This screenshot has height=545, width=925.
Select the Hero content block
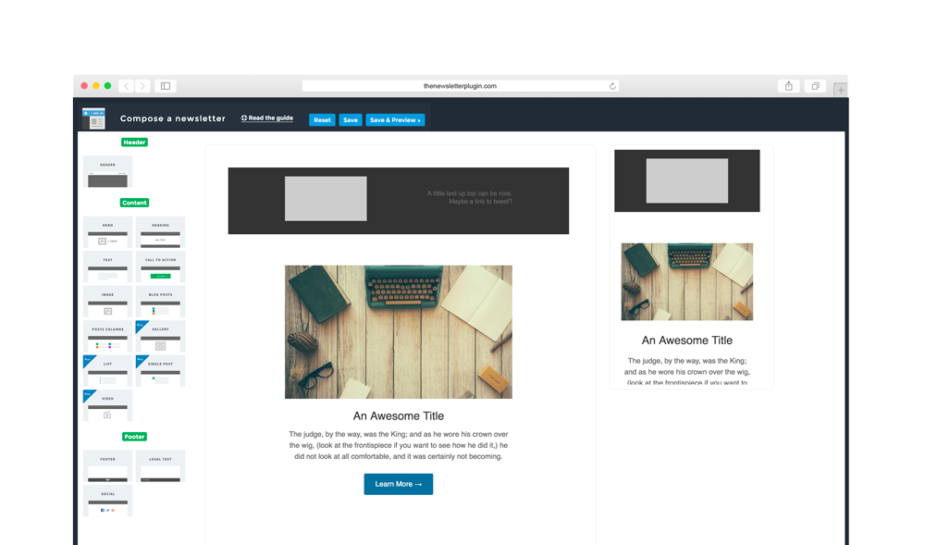click(x=107, y=233)
